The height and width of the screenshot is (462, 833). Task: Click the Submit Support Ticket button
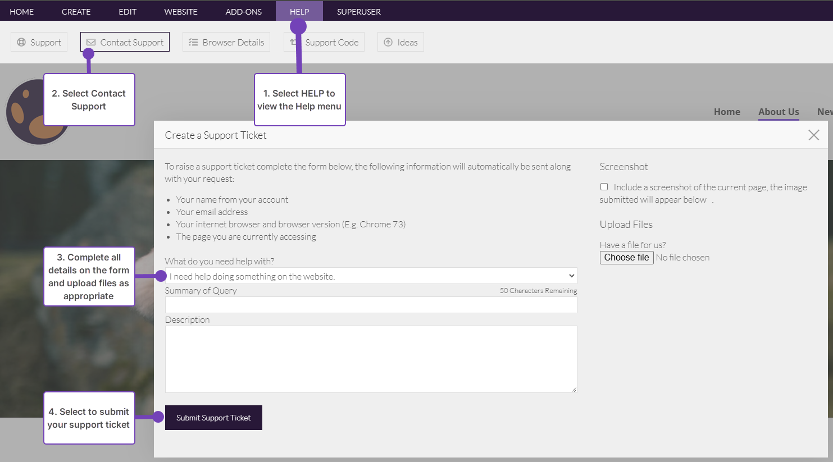pos(213,418)
